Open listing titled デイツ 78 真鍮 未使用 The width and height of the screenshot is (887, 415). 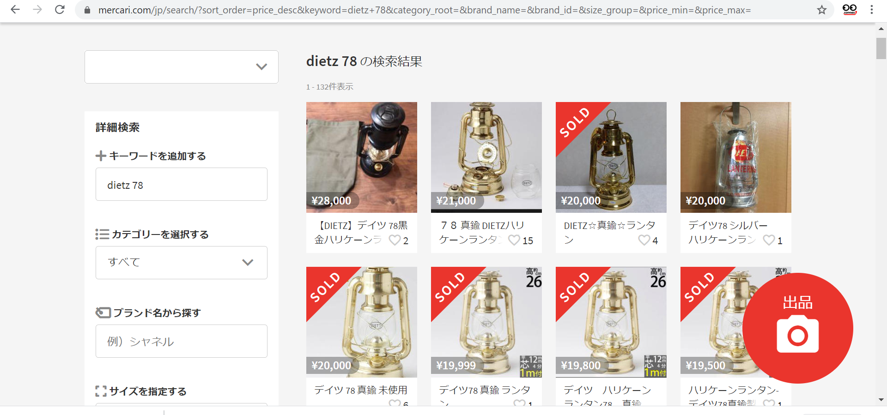[361, 390]
